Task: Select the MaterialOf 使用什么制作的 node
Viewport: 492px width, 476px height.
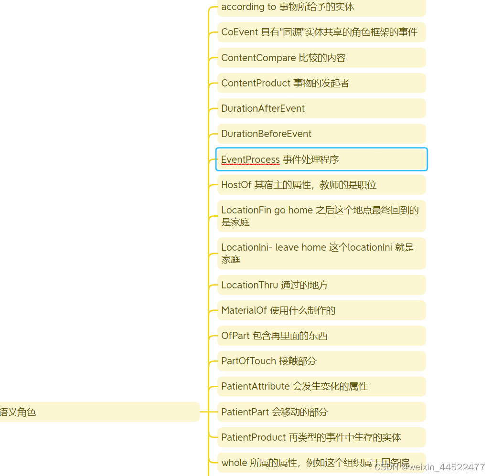Action: pyautogui.click(x=321, y=310)
